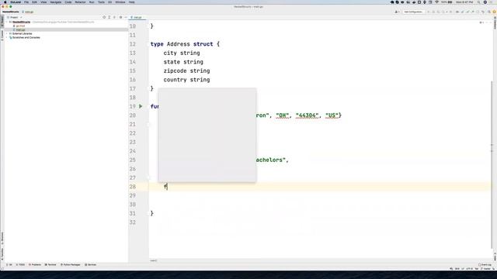Open the Code menu
The image size is (497, 279).
point(68,2)
